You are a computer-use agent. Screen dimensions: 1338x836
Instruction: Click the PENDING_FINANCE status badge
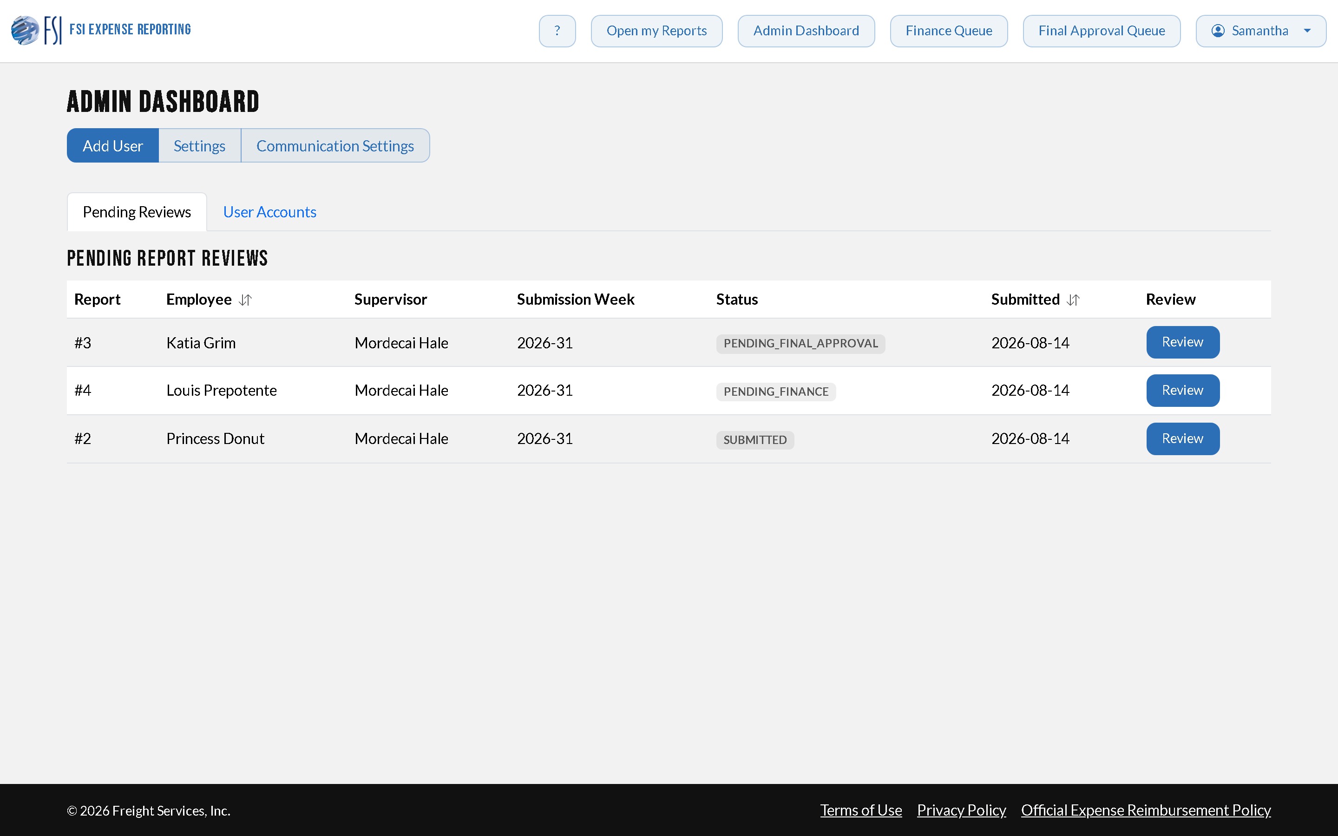(776, 392)
